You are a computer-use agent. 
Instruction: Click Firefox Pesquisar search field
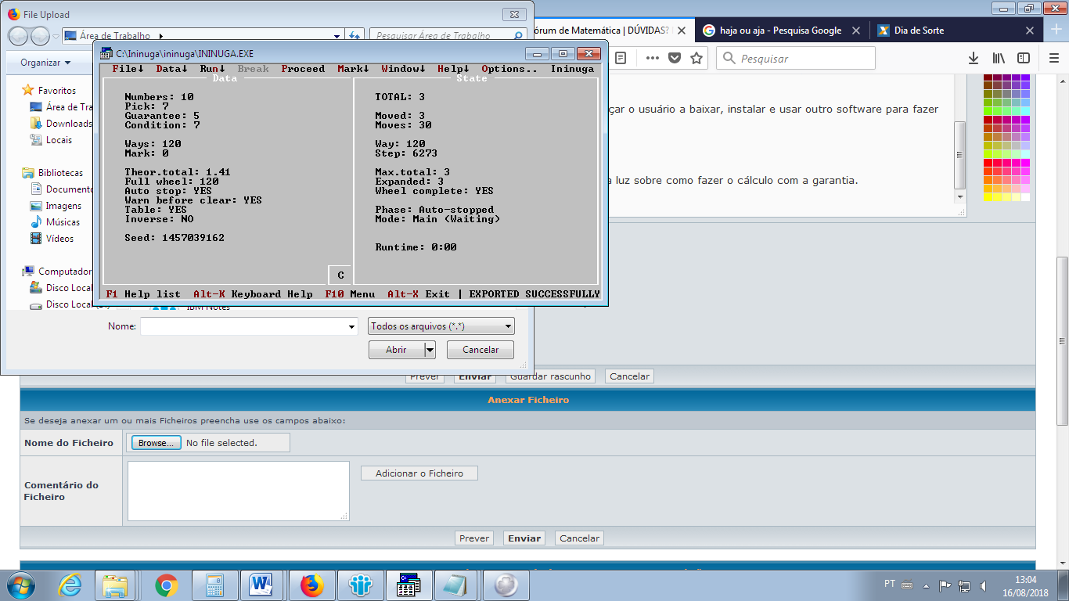pyautogui.click(x=796, y=59)
